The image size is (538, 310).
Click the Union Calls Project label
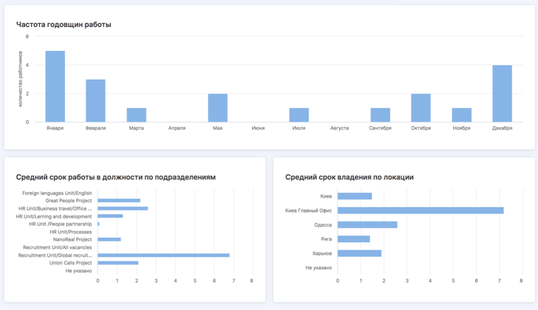(71, 263)
